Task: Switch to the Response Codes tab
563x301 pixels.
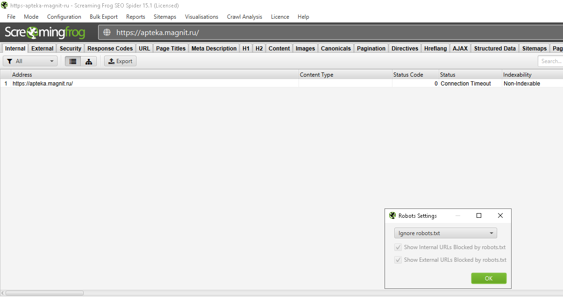Action: (x=110, y=49)
